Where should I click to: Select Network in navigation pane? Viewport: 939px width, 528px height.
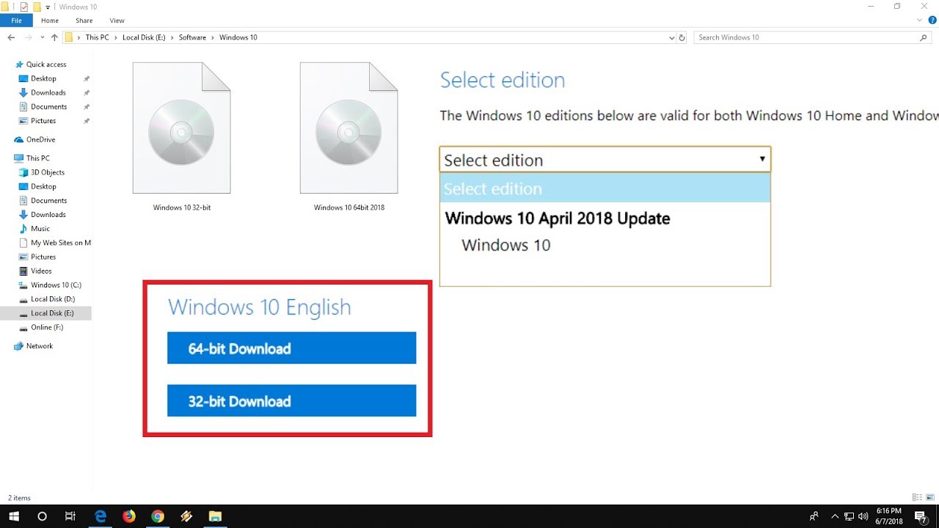39,346
